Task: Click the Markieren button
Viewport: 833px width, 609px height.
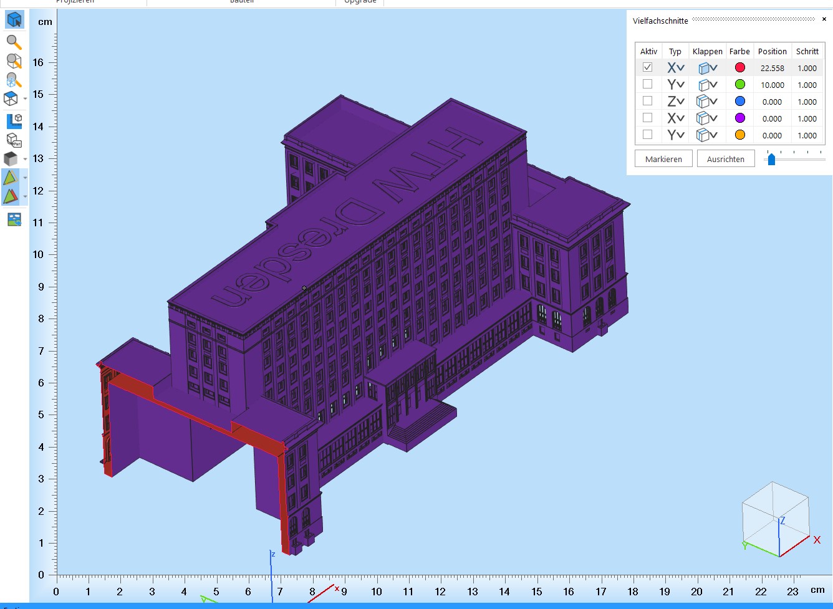Action: (663, 159)
